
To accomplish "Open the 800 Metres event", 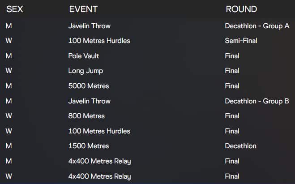I will pos(86,116).
